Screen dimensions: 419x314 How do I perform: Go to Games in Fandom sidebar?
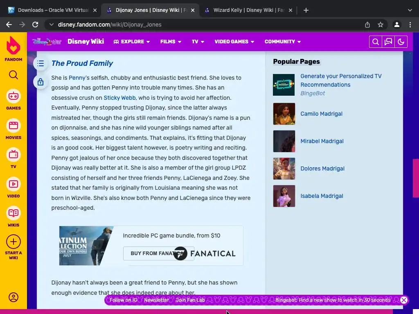click(14, 100)
